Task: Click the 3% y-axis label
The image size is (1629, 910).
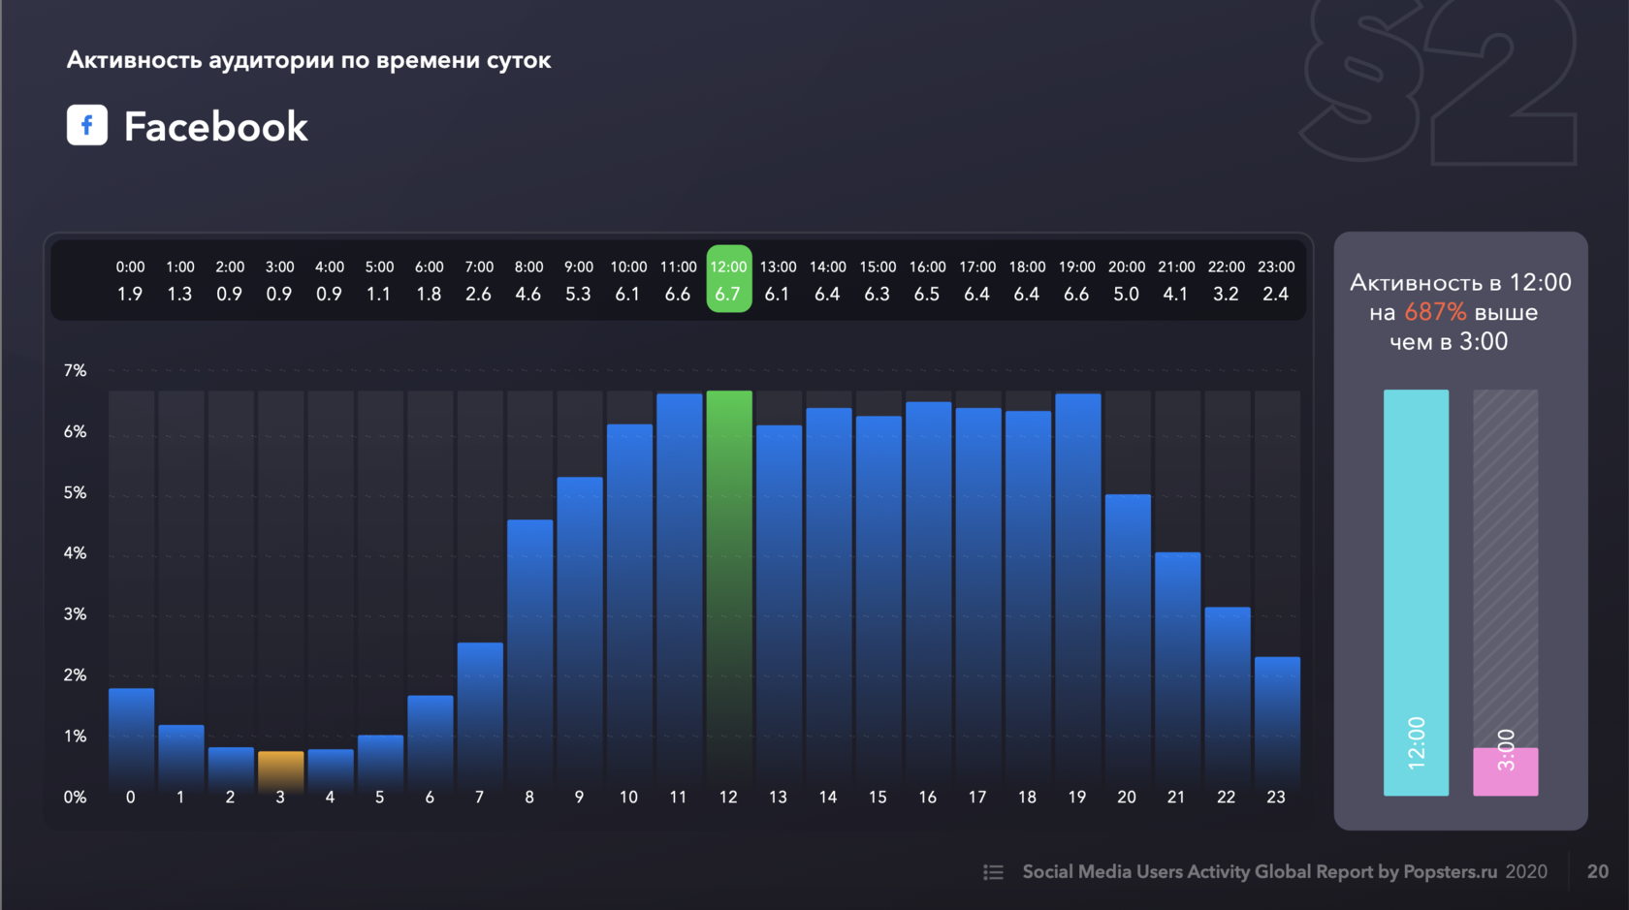Action: pyautogui.click(x=75, y=614)
